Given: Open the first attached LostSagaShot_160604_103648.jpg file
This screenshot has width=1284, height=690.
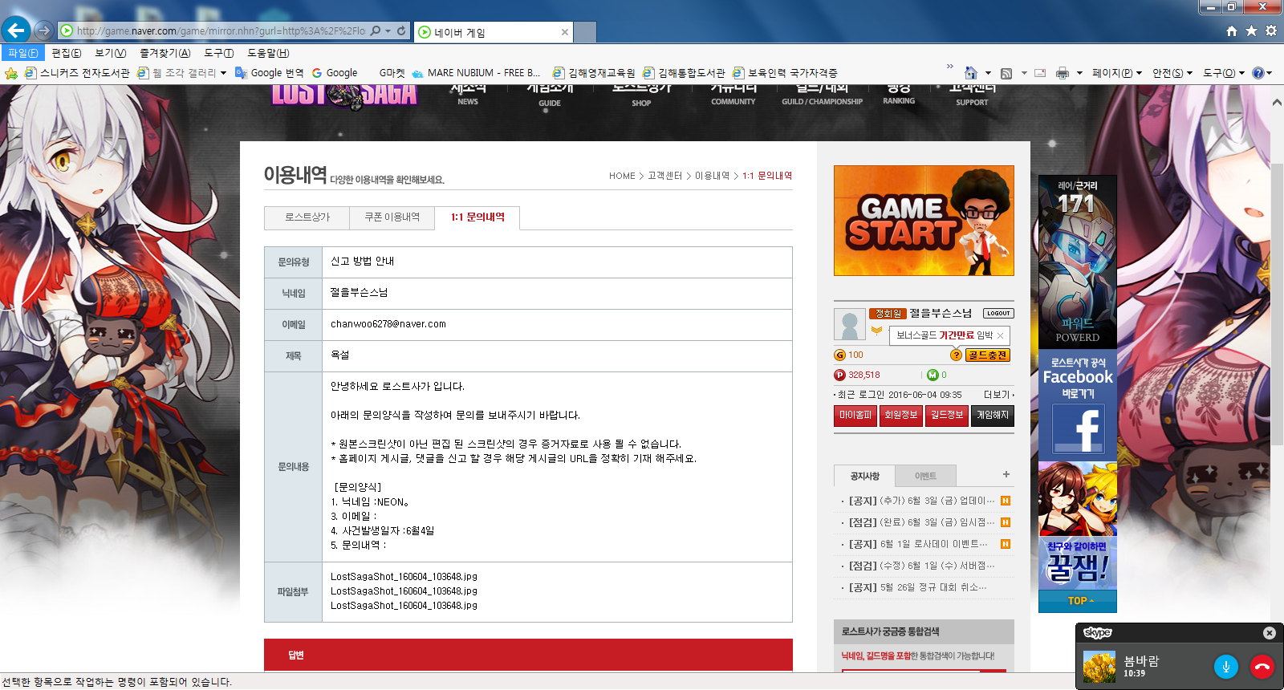Looking at the screenshot, I should click(404, 577).
